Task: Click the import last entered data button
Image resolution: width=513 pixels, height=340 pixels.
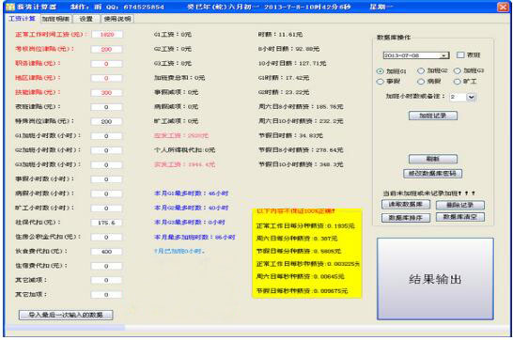Action: [66, 315]
